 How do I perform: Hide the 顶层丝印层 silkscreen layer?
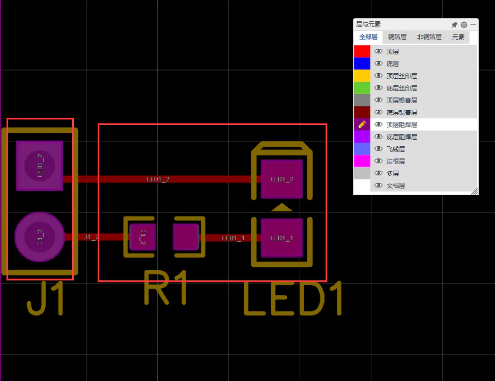click(x=378, y=76)
